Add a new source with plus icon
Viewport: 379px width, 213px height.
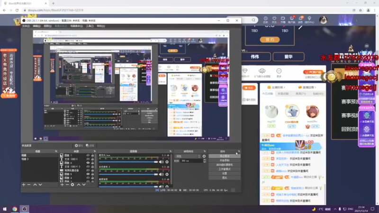pyautogui.click(x=62, y=185)
